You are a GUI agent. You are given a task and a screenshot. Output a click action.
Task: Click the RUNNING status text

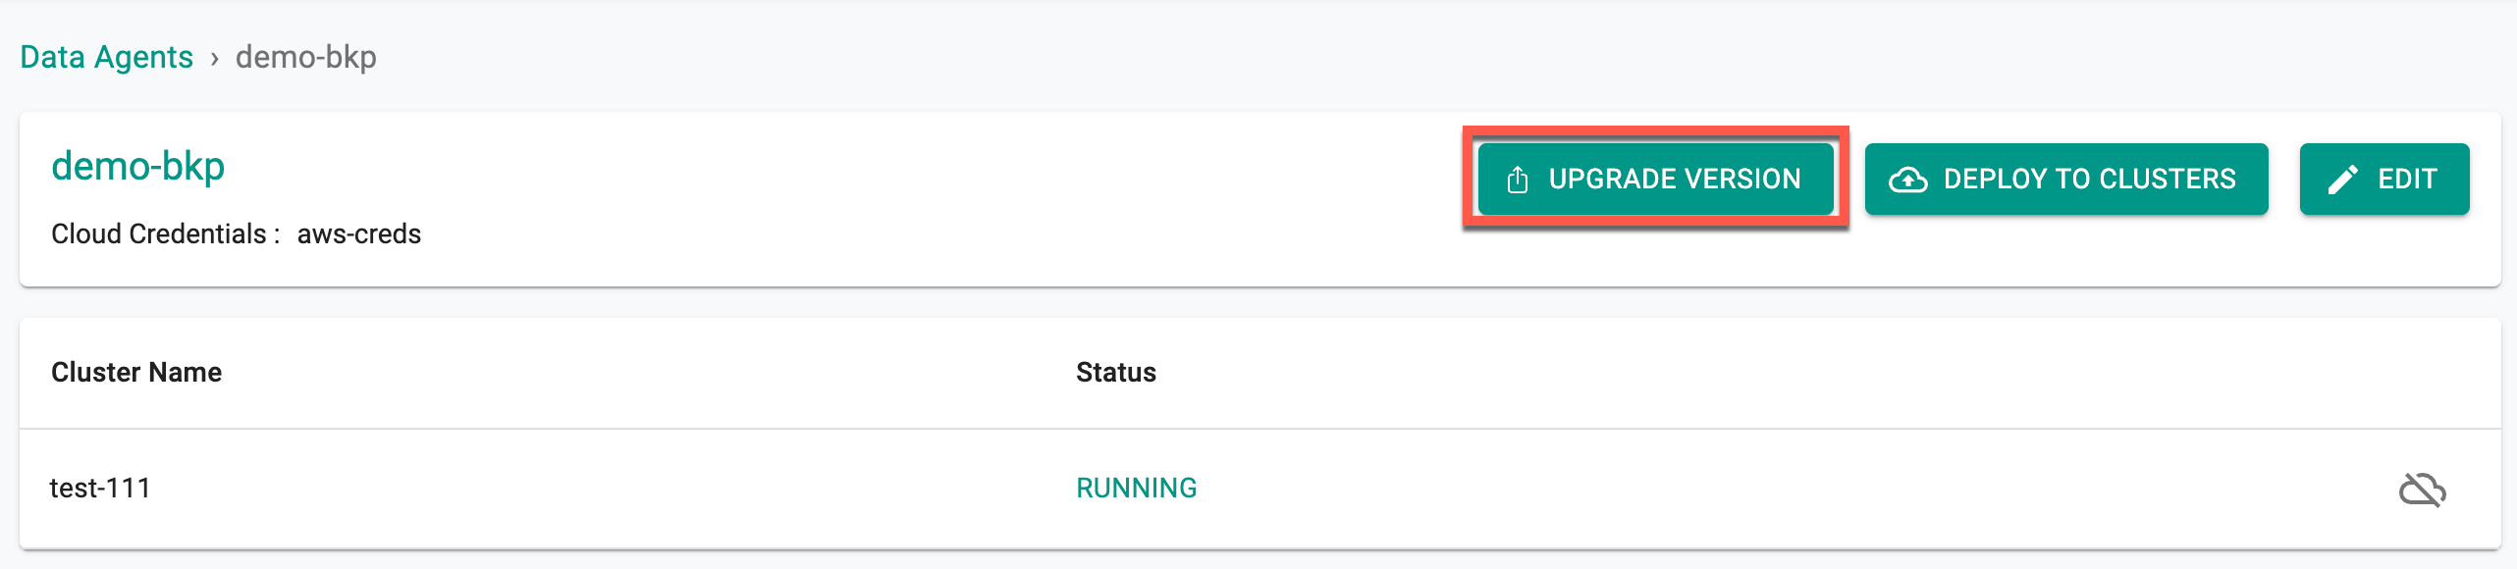1137,489
